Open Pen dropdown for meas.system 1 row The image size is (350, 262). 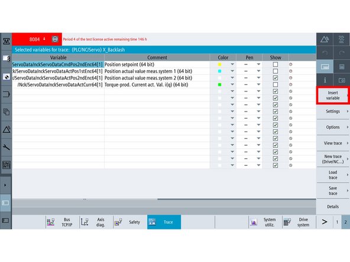[x=258, y=71]
